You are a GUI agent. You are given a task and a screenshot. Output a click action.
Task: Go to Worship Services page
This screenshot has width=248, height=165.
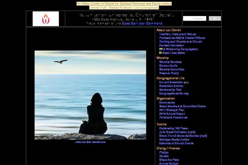(170, 62)
